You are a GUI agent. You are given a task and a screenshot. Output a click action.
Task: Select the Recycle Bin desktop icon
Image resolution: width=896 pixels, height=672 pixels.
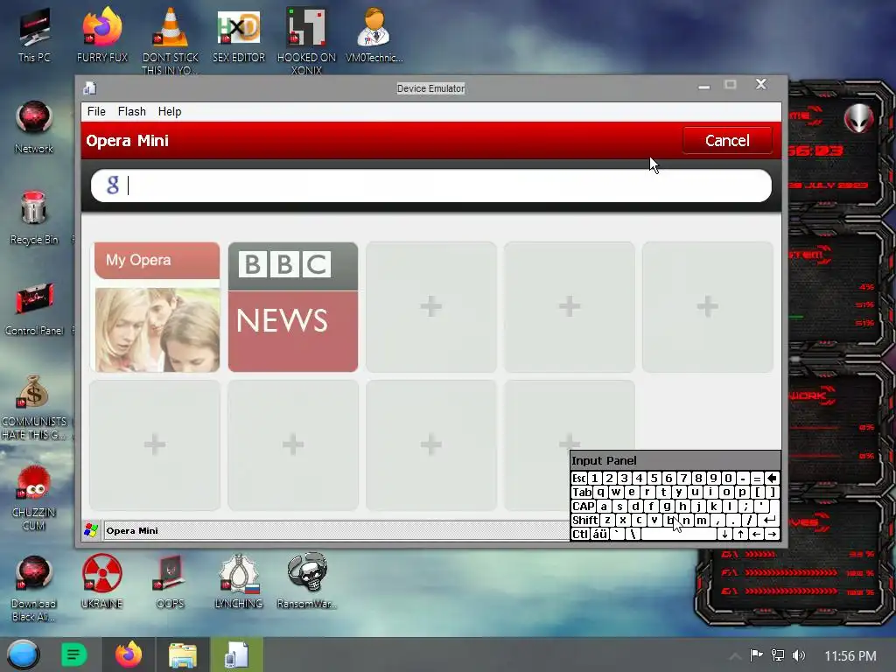click(34, 218)
